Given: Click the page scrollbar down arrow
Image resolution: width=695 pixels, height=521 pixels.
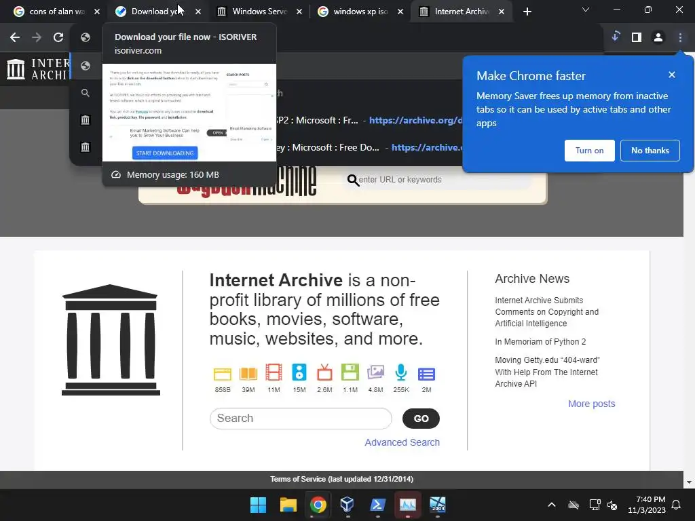Looking at the screenshot, I should [689, 482].
